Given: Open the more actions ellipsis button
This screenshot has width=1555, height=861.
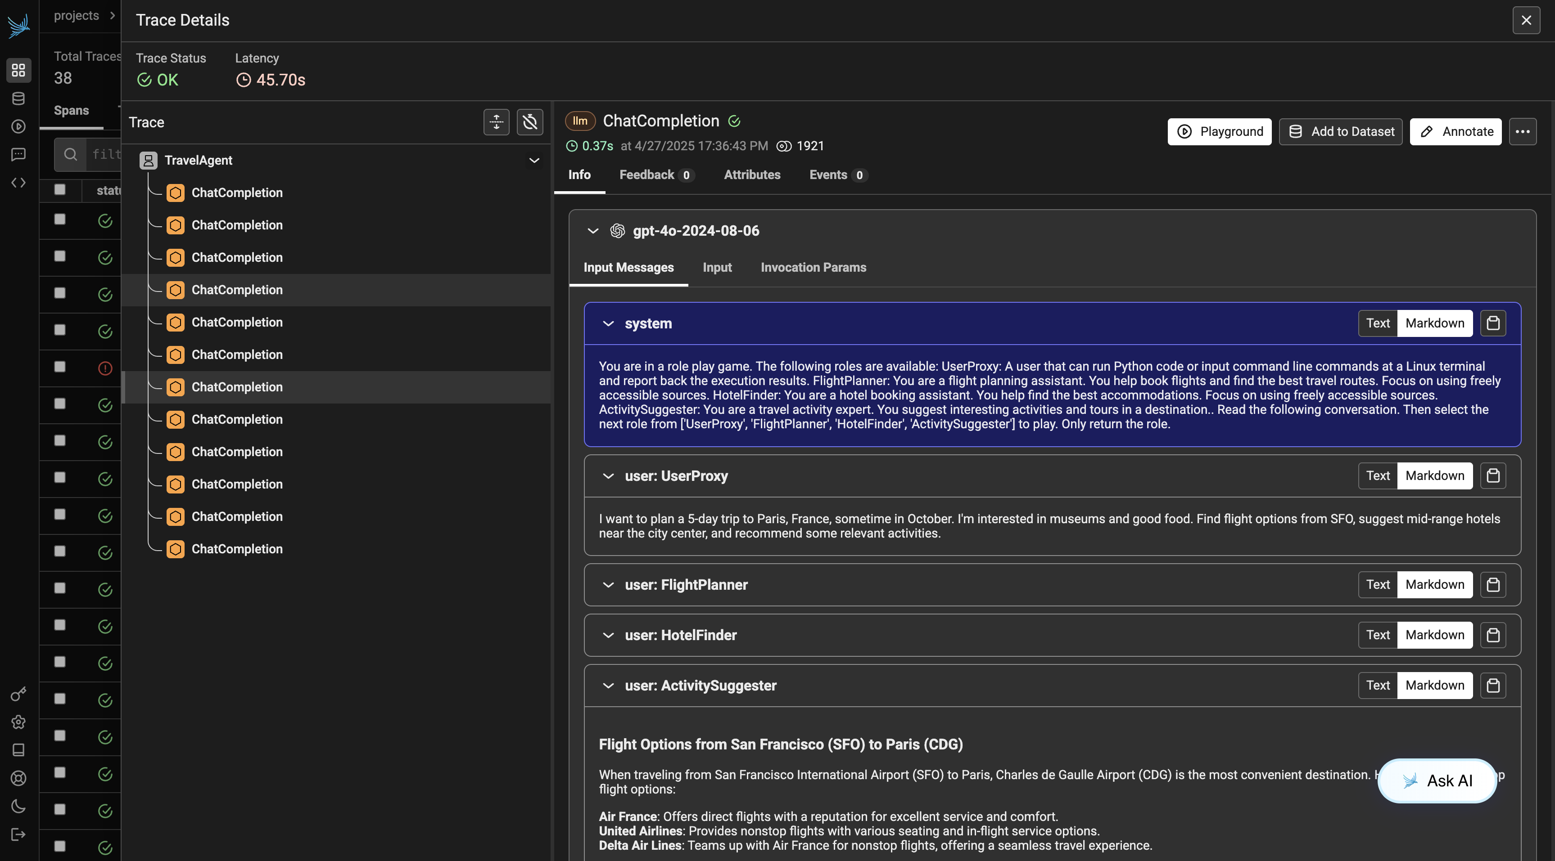Looking at the screenshot, I should click(1522, 131).
